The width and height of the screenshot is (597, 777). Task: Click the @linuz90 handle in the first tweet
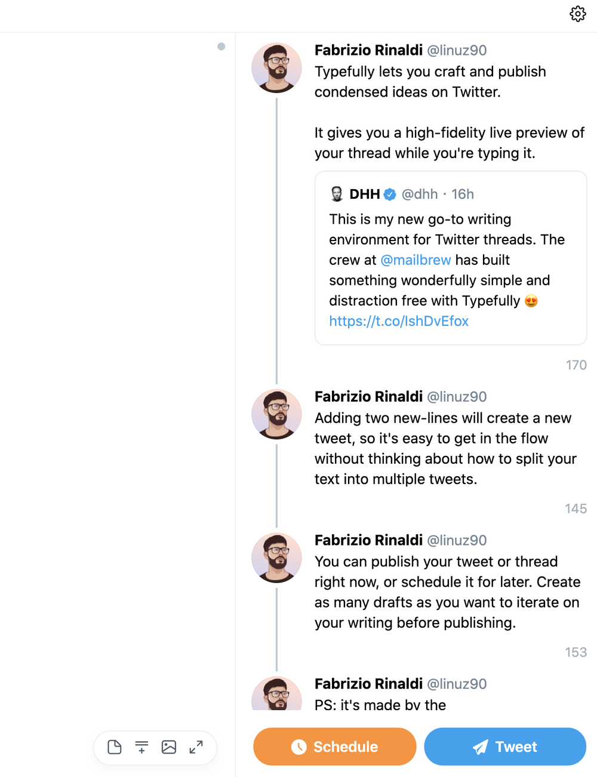[x=457, y=51]
